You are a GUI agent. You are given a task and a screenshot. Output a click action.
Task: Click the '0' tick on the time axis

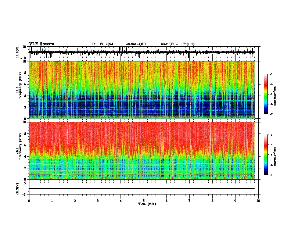(29, 201)
